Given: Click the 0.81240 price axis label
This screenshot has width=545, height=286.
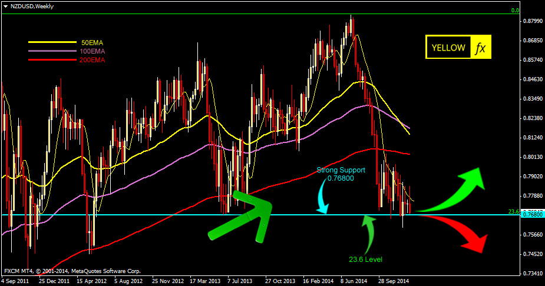Looking at the screenshot, I should pyautogui.click(x=533, y=138).
